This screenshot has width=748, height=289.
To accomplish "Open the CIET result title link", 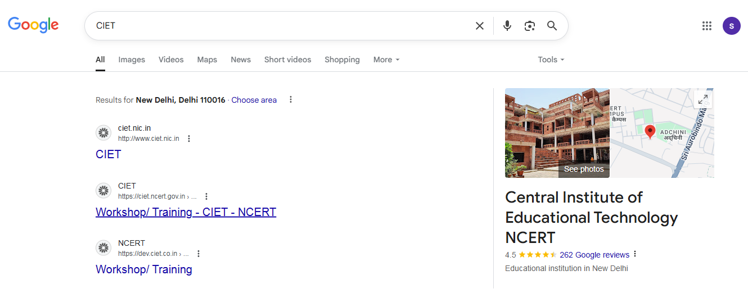I will point(109,154).
